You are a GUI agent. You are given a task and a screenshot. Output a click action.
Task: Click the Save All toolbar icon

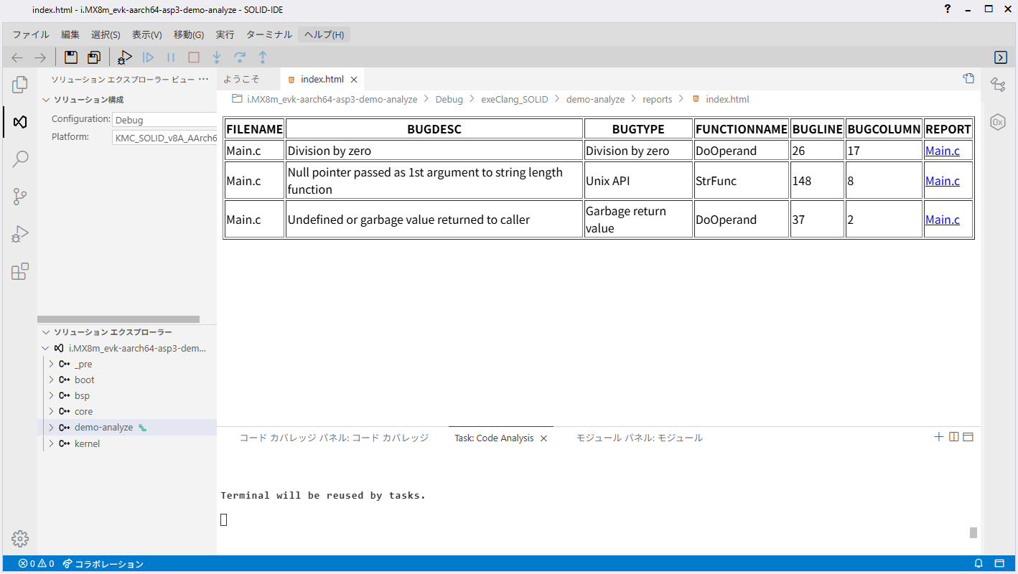pyautogui.click(x=94, y=57)
